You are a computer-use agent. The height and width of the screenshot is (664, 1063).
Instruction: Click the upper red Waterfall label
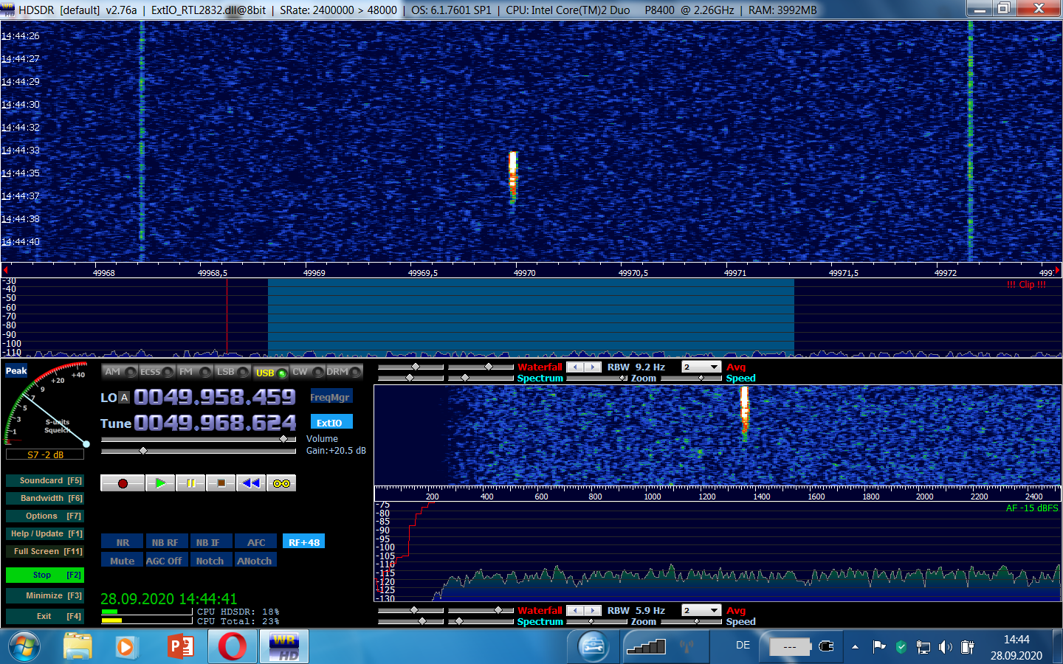[x=540, y=367]
